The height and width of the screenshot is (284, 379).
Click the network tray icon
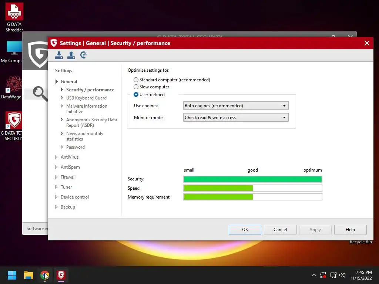[x=333, y=275]
